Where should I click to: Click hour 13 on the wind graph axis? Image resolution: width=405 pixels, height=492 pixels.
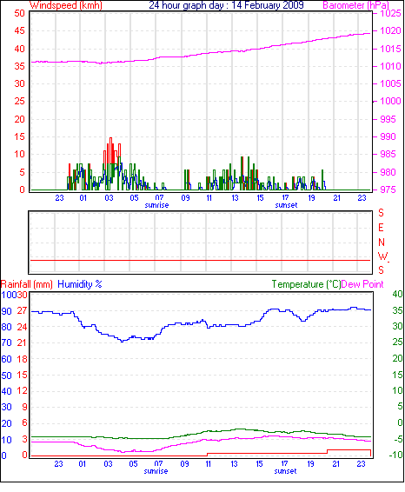click(235, 198)
